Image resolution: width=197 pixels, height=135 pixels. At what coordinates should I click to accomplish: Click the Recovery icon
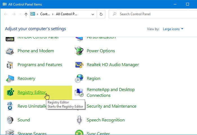point(10,79)
